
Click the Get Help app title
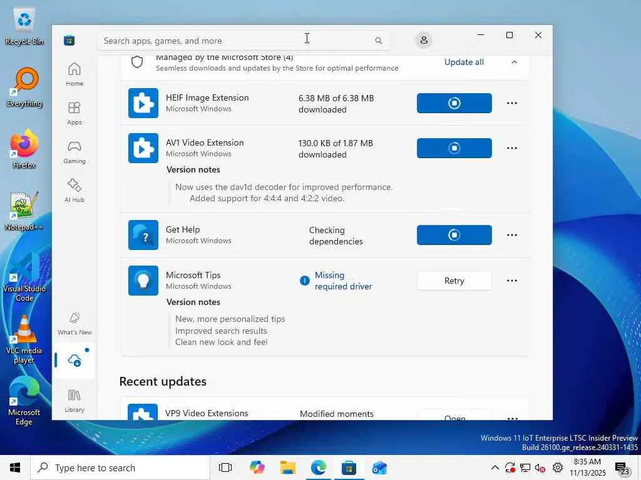tap(183, 229)
